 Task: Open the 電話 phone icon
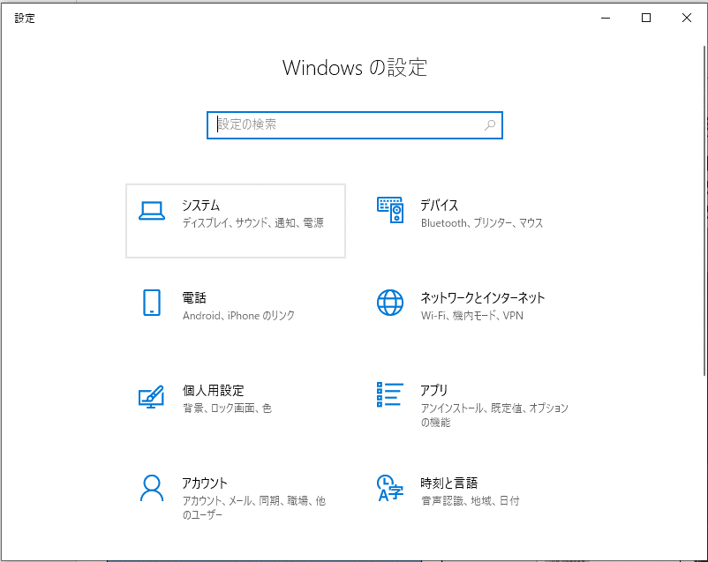[x=152, y=303]
